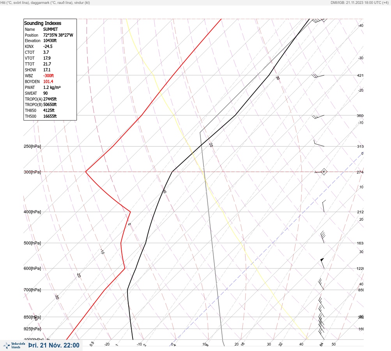Click the 250[hPa] pressure label
The height and width of the screenshot is (351, 391).
click(x=32, y=146)
